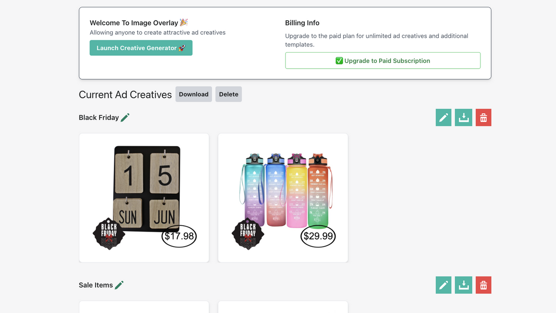Open the edit pencil for Sale Items collection
The image size is (556, 313).
[443, 285]
